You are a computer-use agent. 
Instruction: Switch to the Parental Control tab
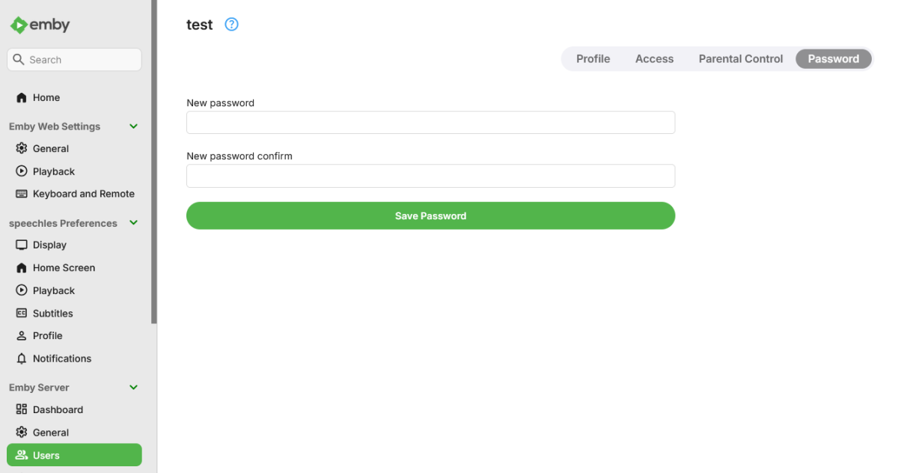741,59
